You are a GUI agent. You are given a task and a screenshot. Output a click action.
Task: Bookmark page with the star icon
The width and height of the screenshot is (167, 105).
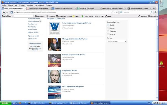click(x=112, y=12)
